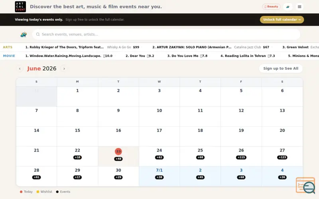Screen dimensions: 319x199
Task: Select the Beauty tag pill
Action: coord(271,7)
